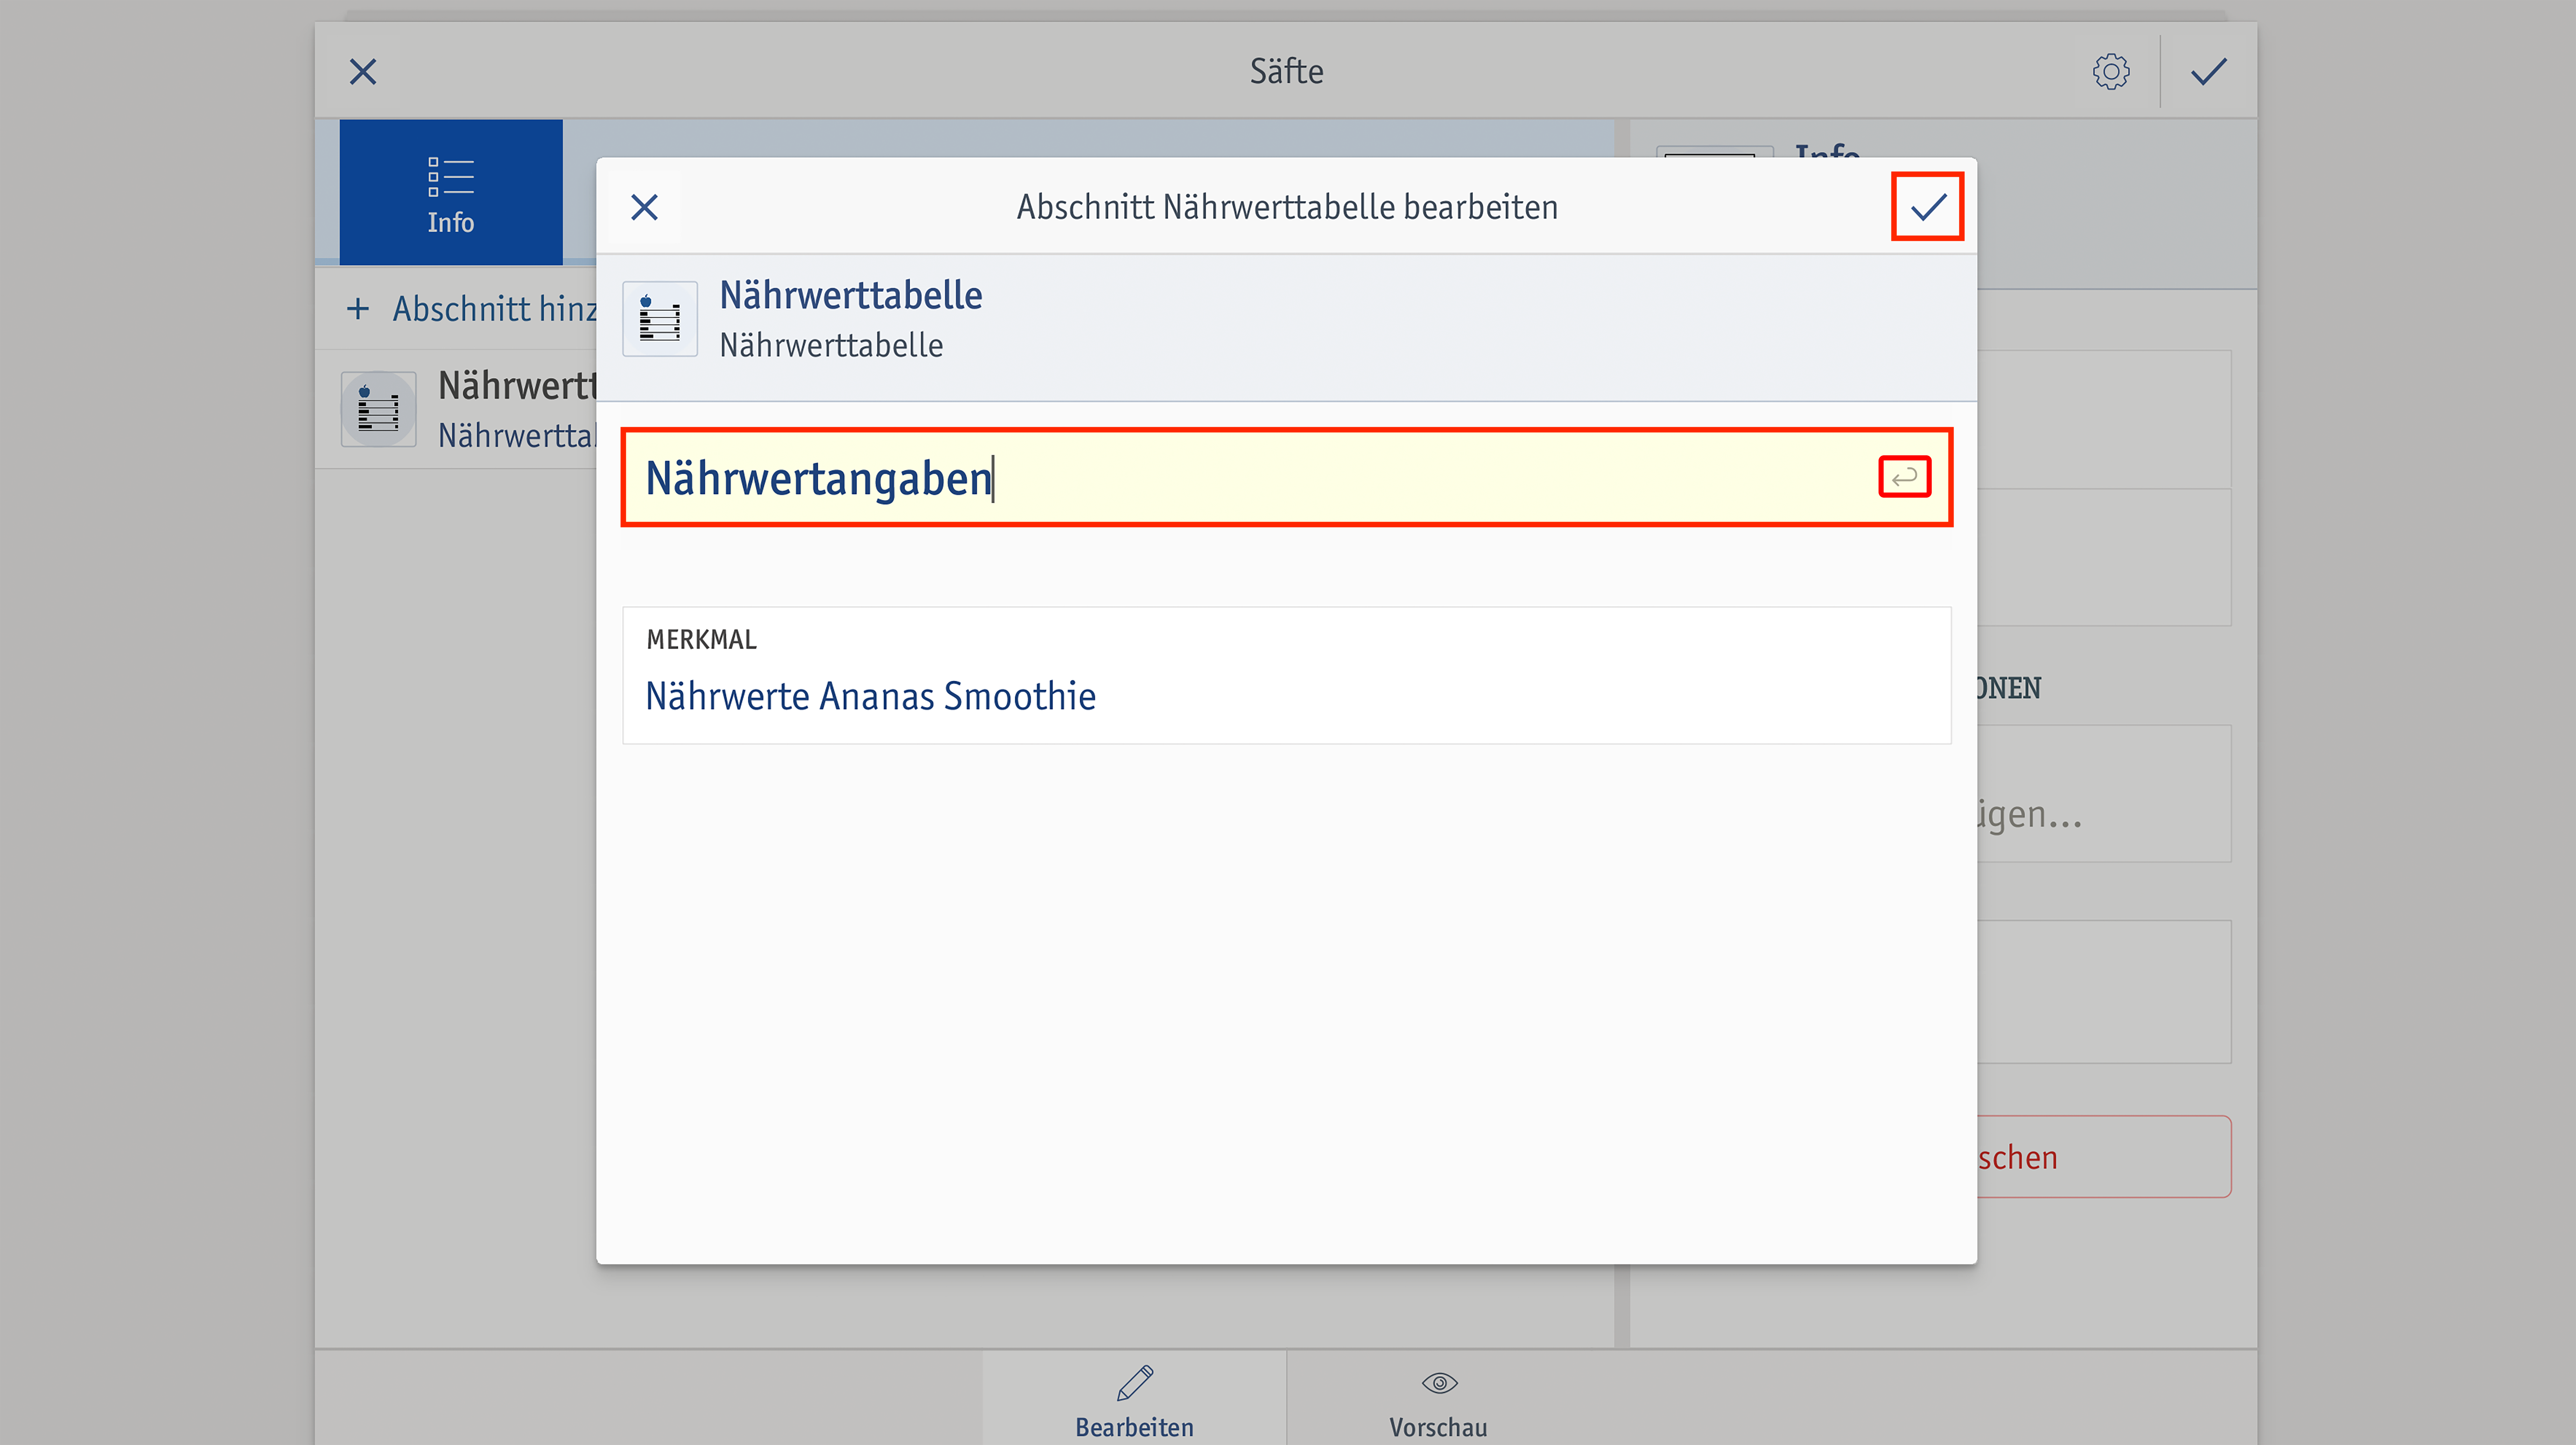Click the eye icon above Vorschau

[x=1439, y=1383]
